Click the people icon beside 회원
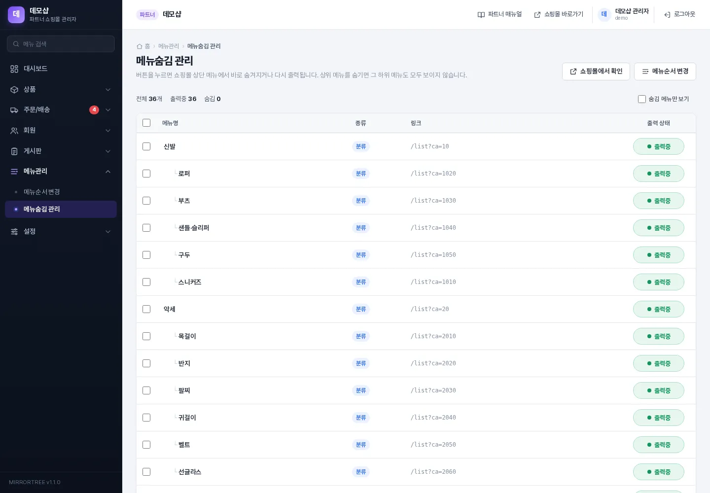 pyautogui.click(x=14, y=131)
